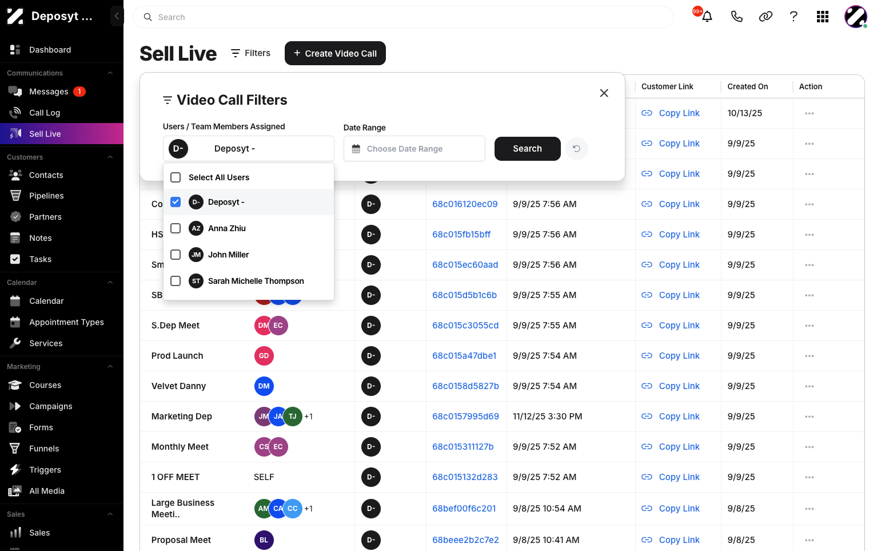The width and height of the screenshot is (881, 551).
Task: Click the link icon in top bar
Action: [766, 17]
